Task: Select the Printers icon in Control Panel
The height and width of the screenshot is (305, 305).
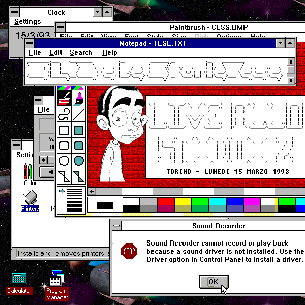Action: coord(30,201)
